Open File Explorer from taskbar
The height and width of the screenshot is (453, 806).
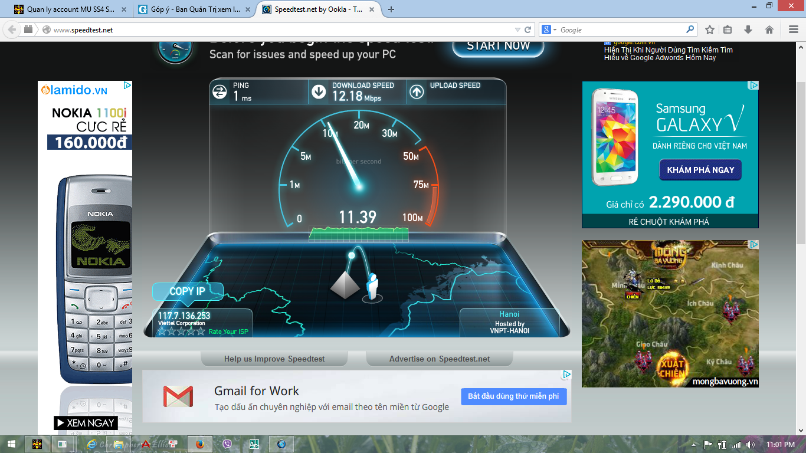(x=119, y=444)
